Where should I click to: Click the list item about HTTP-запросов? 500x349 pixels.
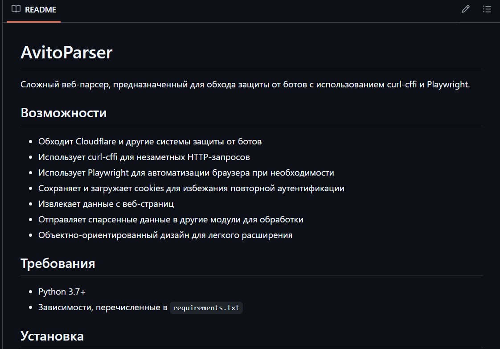tap(144, 157)
